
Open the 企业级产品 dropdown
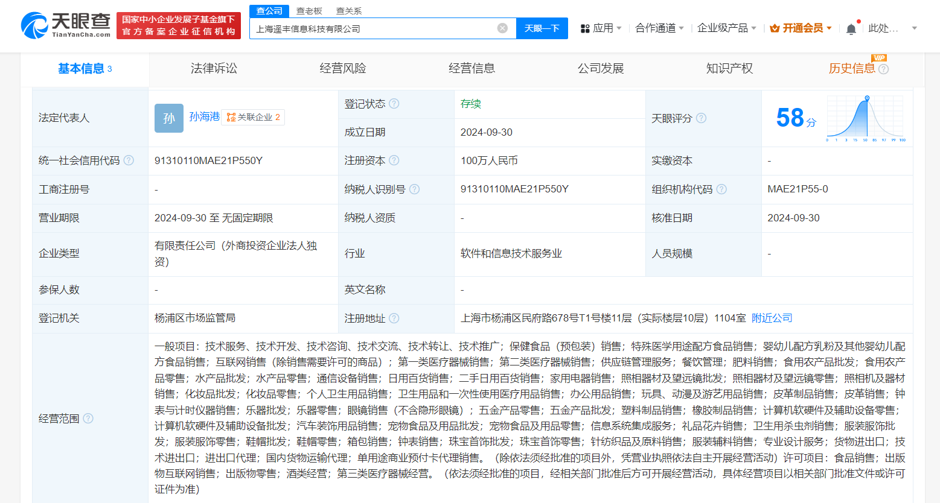[726, 28]
